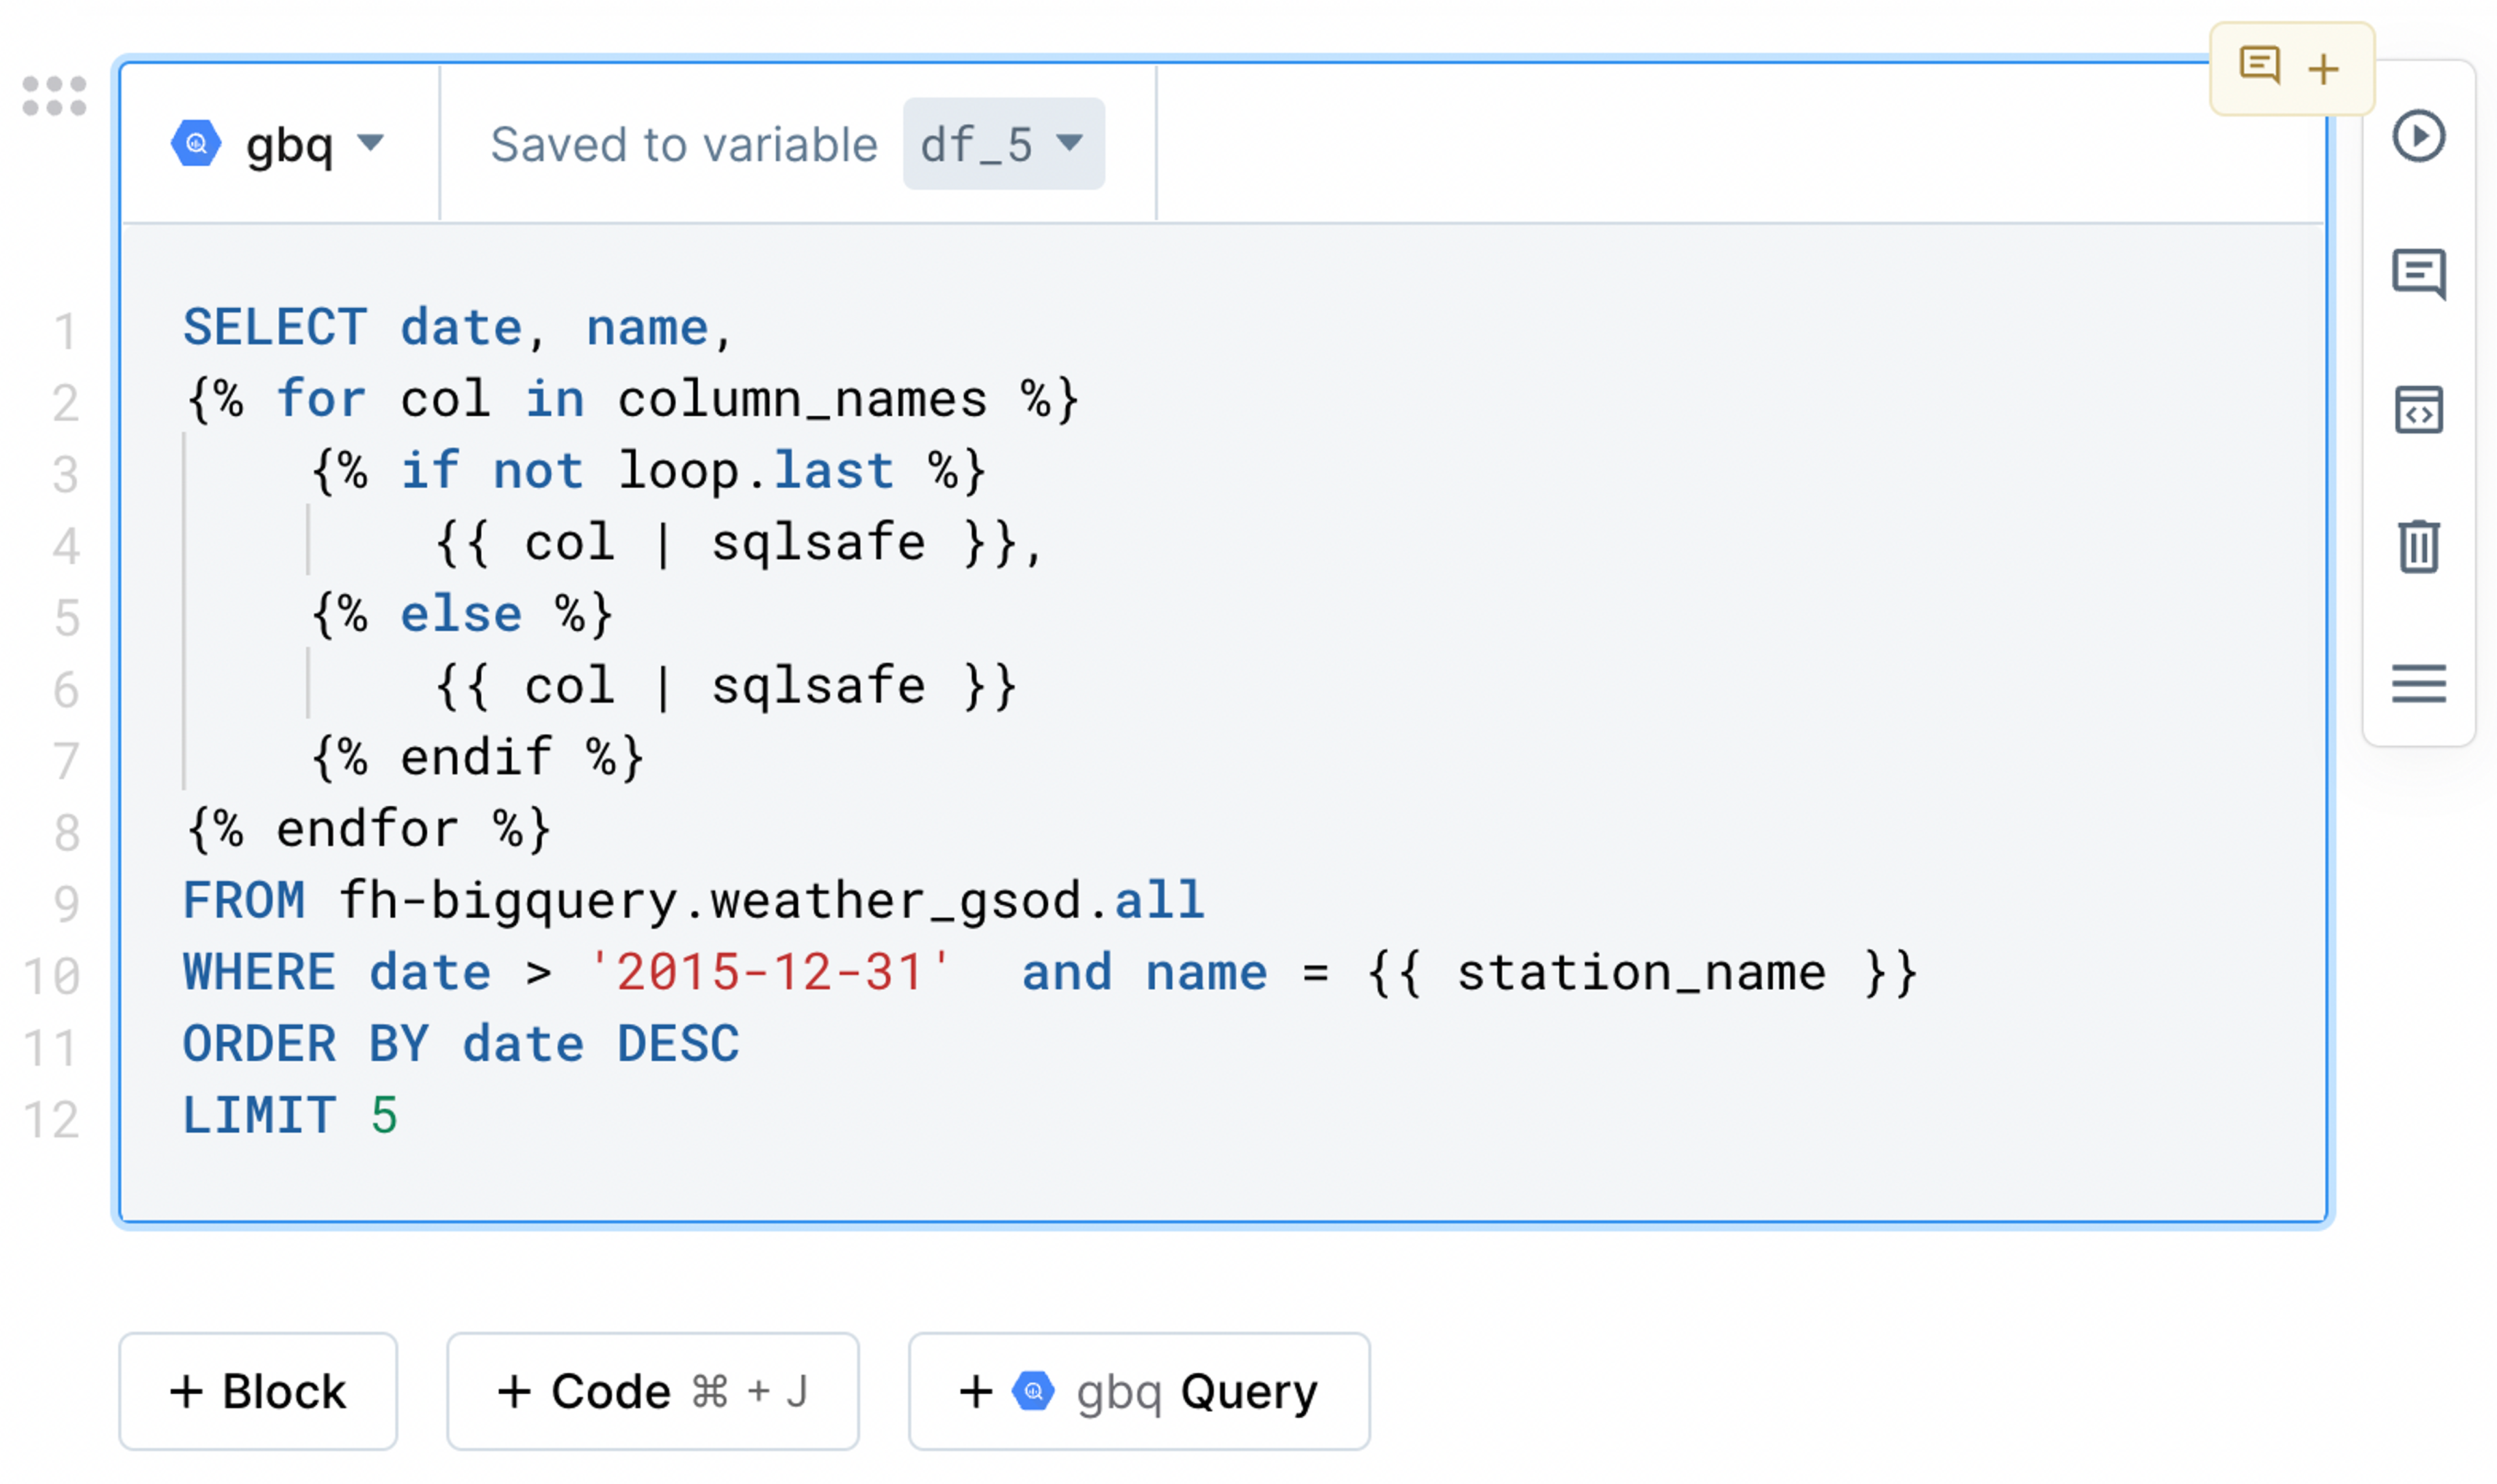Viewport: 2497px width, 1484px height.
Task: Add a new gbq Query cell
Action: (1139, 1391)
